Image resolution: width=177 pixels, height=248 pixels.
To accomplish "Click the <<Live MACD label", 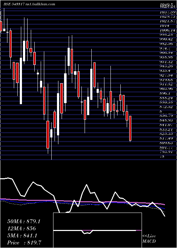I will [x=149, y=239].
